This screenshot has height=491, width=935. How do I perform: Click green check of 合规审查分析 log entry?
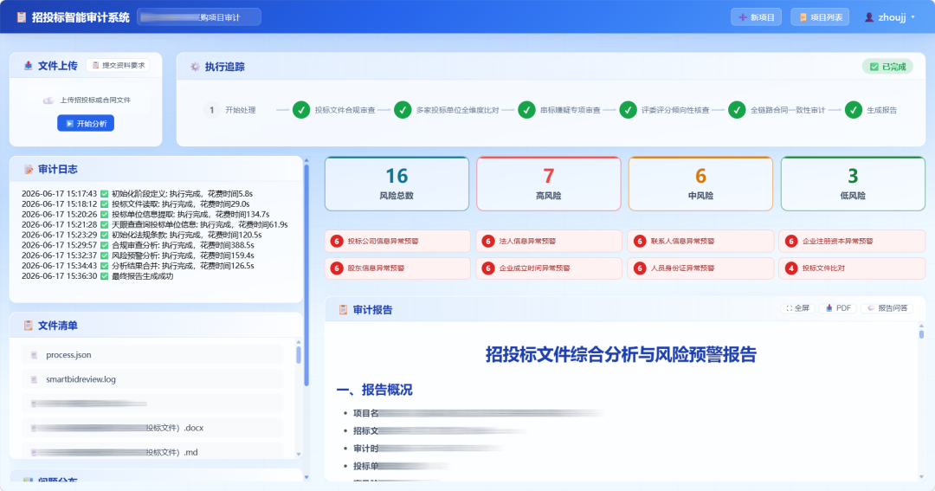105,245
